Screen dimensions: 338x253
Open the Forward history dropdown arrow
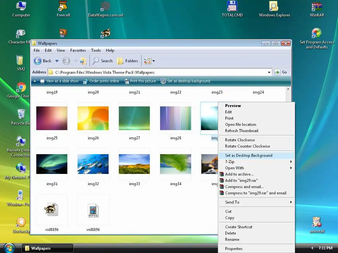pos(76,61)
